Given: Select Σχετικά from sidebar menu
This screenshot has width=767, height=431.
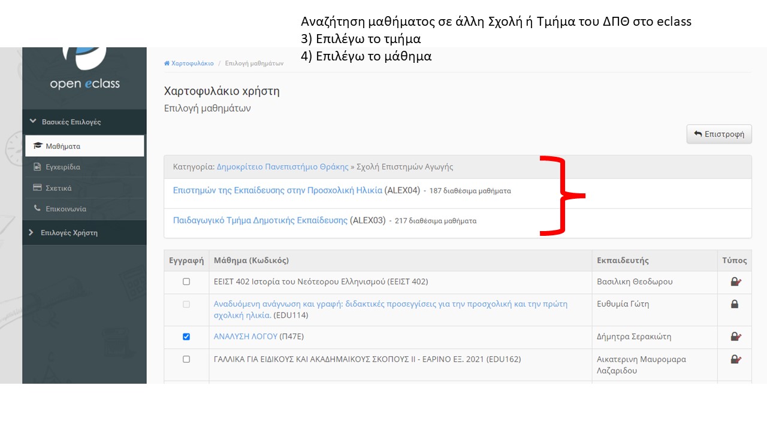Looking at the screenshot, I should tap(58, 188).
